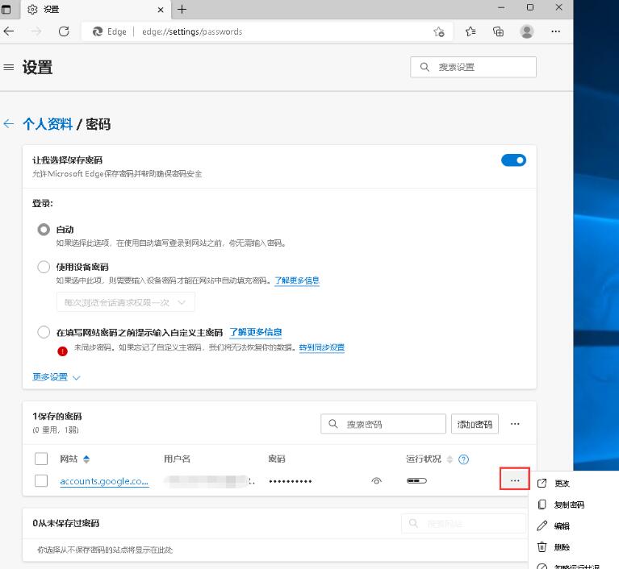Select the custom primary password radio option

(44, 332)
